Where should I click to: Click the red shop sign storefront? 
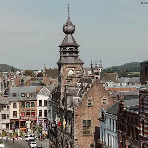click(28, 120)
